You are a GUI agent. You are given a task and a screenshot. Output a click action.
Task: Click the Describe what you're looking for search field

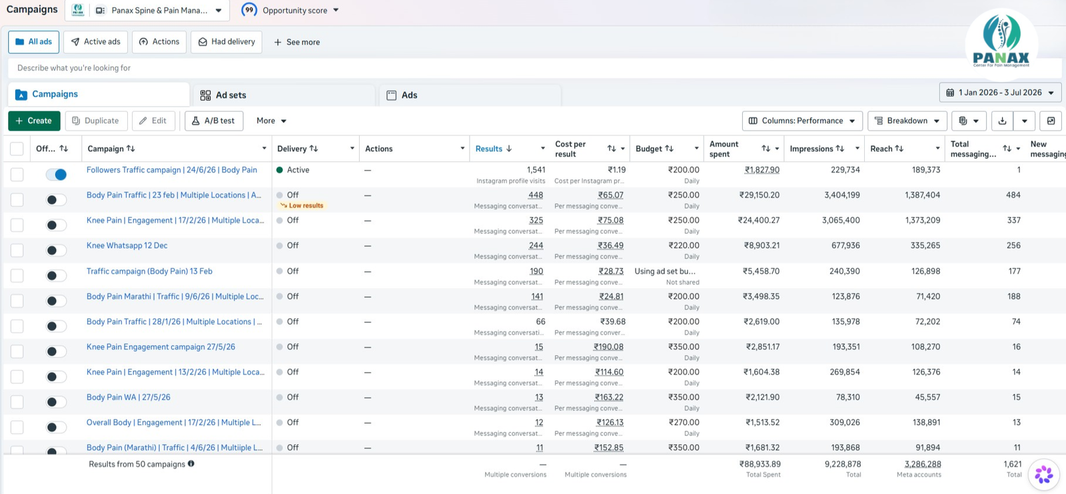pyautogui.click(x=534, y=68)
